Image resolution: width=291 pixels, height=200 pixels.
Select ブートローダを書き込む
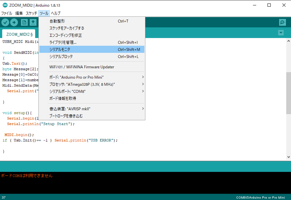pos(92,116)
